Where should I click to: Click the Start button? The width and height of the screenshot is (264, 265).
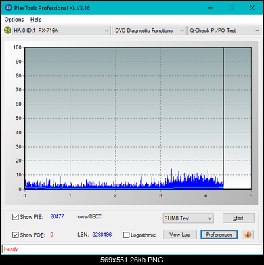pyautogui.click(x=238, y=218)
